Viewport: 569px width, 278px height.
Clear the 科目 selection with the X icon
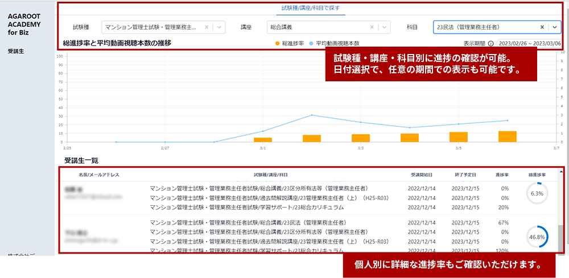[542, 27]
